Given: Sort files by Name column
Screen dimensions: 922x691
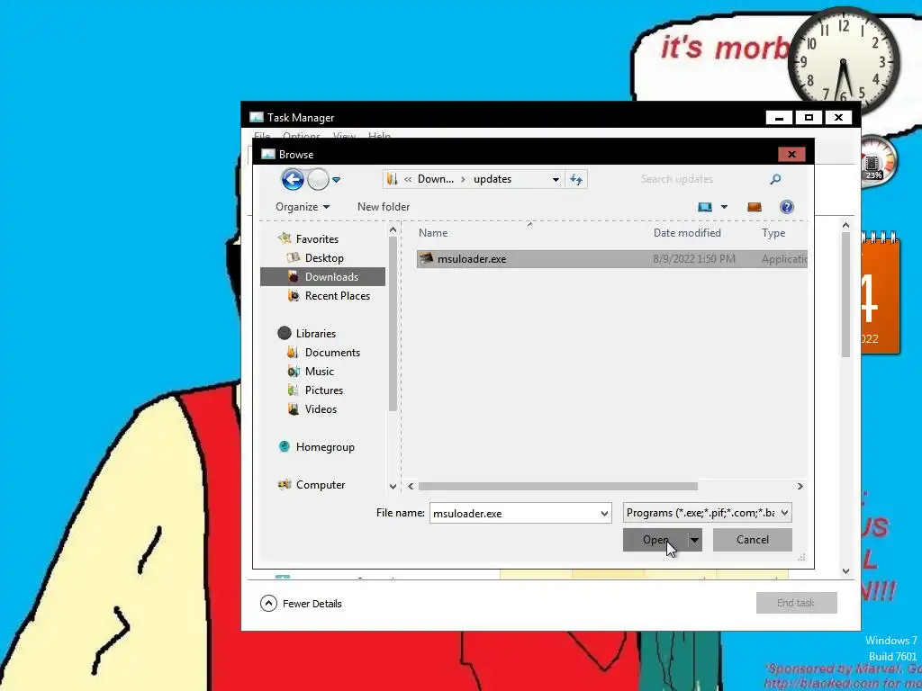Looking at the screenshot, I should tap(433, 233).
